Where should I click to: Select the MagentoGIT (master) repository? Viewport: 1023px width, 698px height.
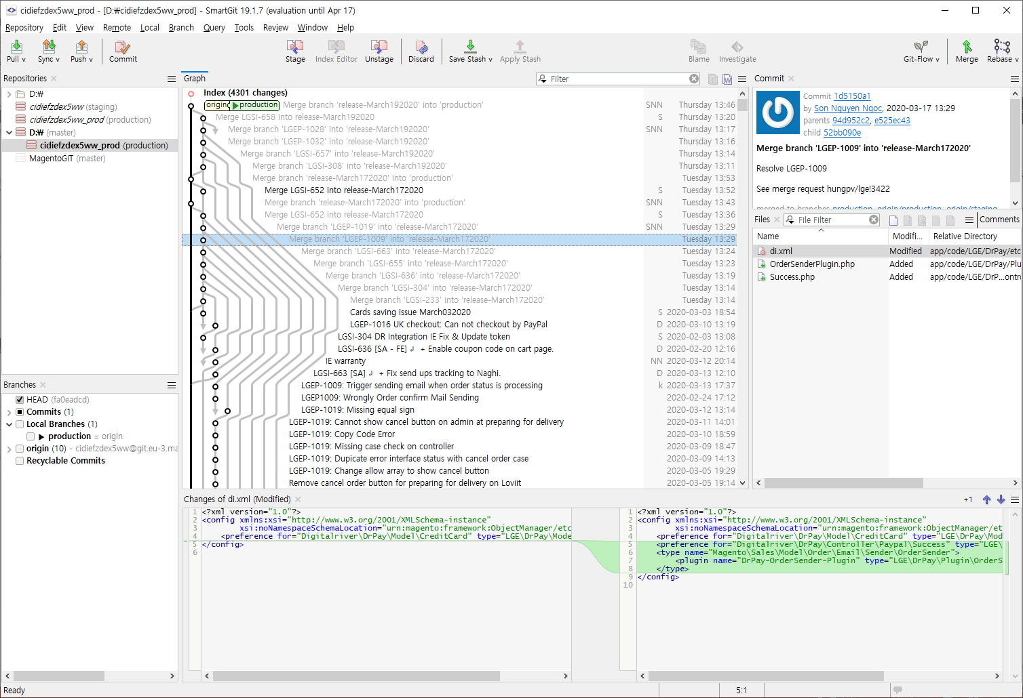[x=67, y=159]
